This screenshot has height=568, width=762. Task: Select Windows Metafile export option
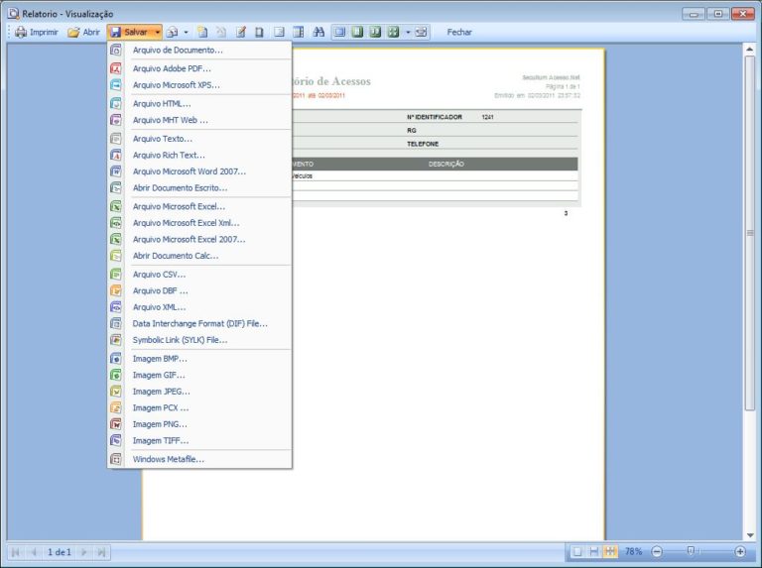click(169, 459)
